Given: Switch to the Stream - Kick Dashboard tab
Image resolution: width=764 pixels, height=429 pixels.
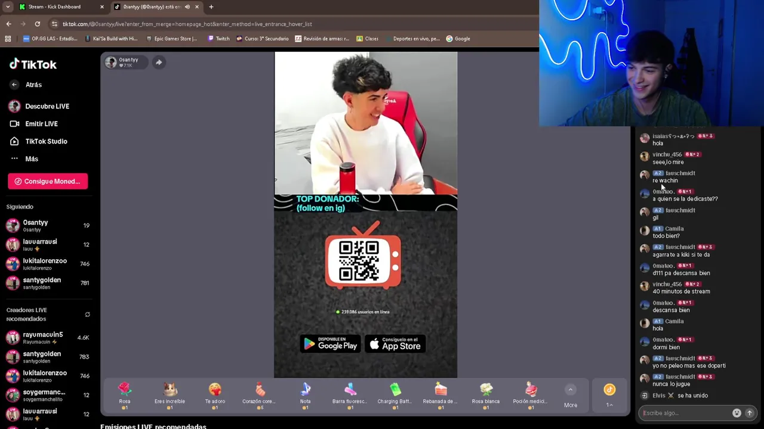Looking at the screenshot, I should tap(60, 7).
